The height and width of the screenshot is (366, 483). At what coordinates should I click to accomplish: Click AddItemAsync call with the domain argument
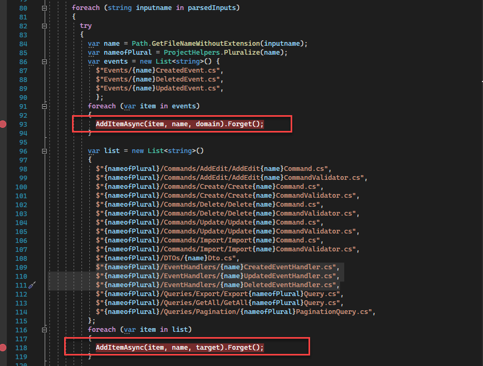pyautogui.click(x=180, y=124)
